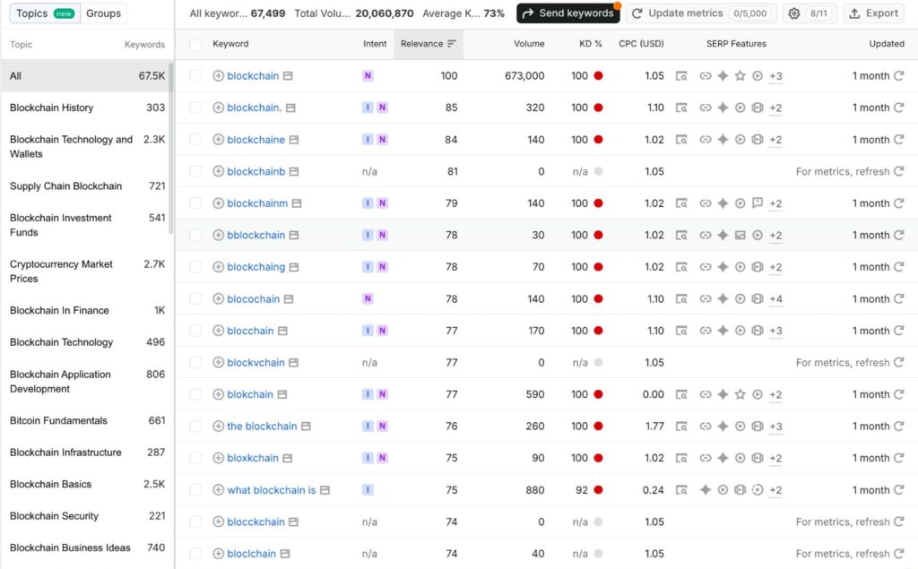Click 'For metrics, refresh' in blockvchain row
Viewport: 918px width, 569px height.
click(x=843, y=362)
